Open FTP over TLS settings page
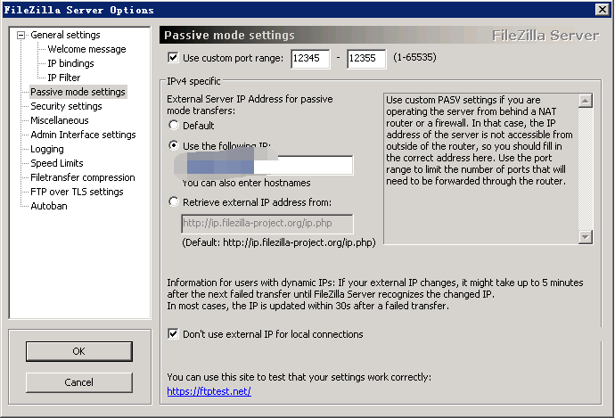The width and height of the screenshot is (615, 418). (77, 192)
